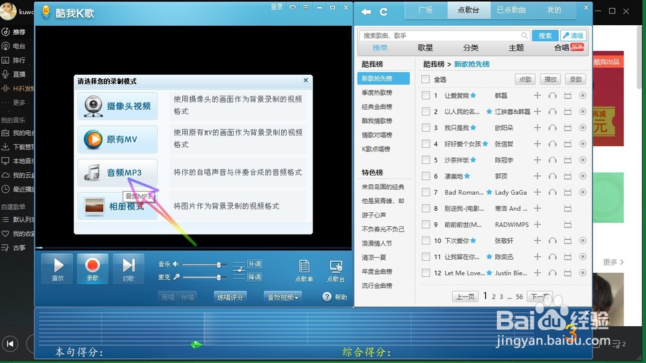Add 前前前世 with plus icon
The width and height of the screenshot is (646, 363).
[537, 224]
